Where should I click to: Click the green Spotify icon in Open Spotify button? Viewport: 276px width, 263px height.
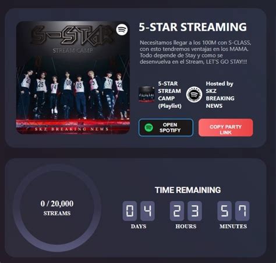148,128
